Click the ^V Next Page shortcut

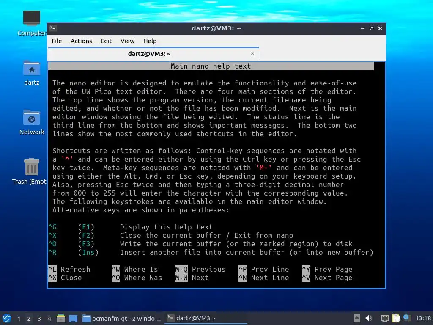pos(327,278)
